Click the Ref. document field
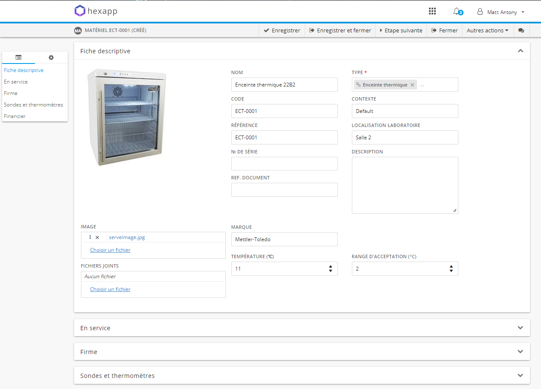The height and width of the screenshot is (389, 541). point(285,190)
